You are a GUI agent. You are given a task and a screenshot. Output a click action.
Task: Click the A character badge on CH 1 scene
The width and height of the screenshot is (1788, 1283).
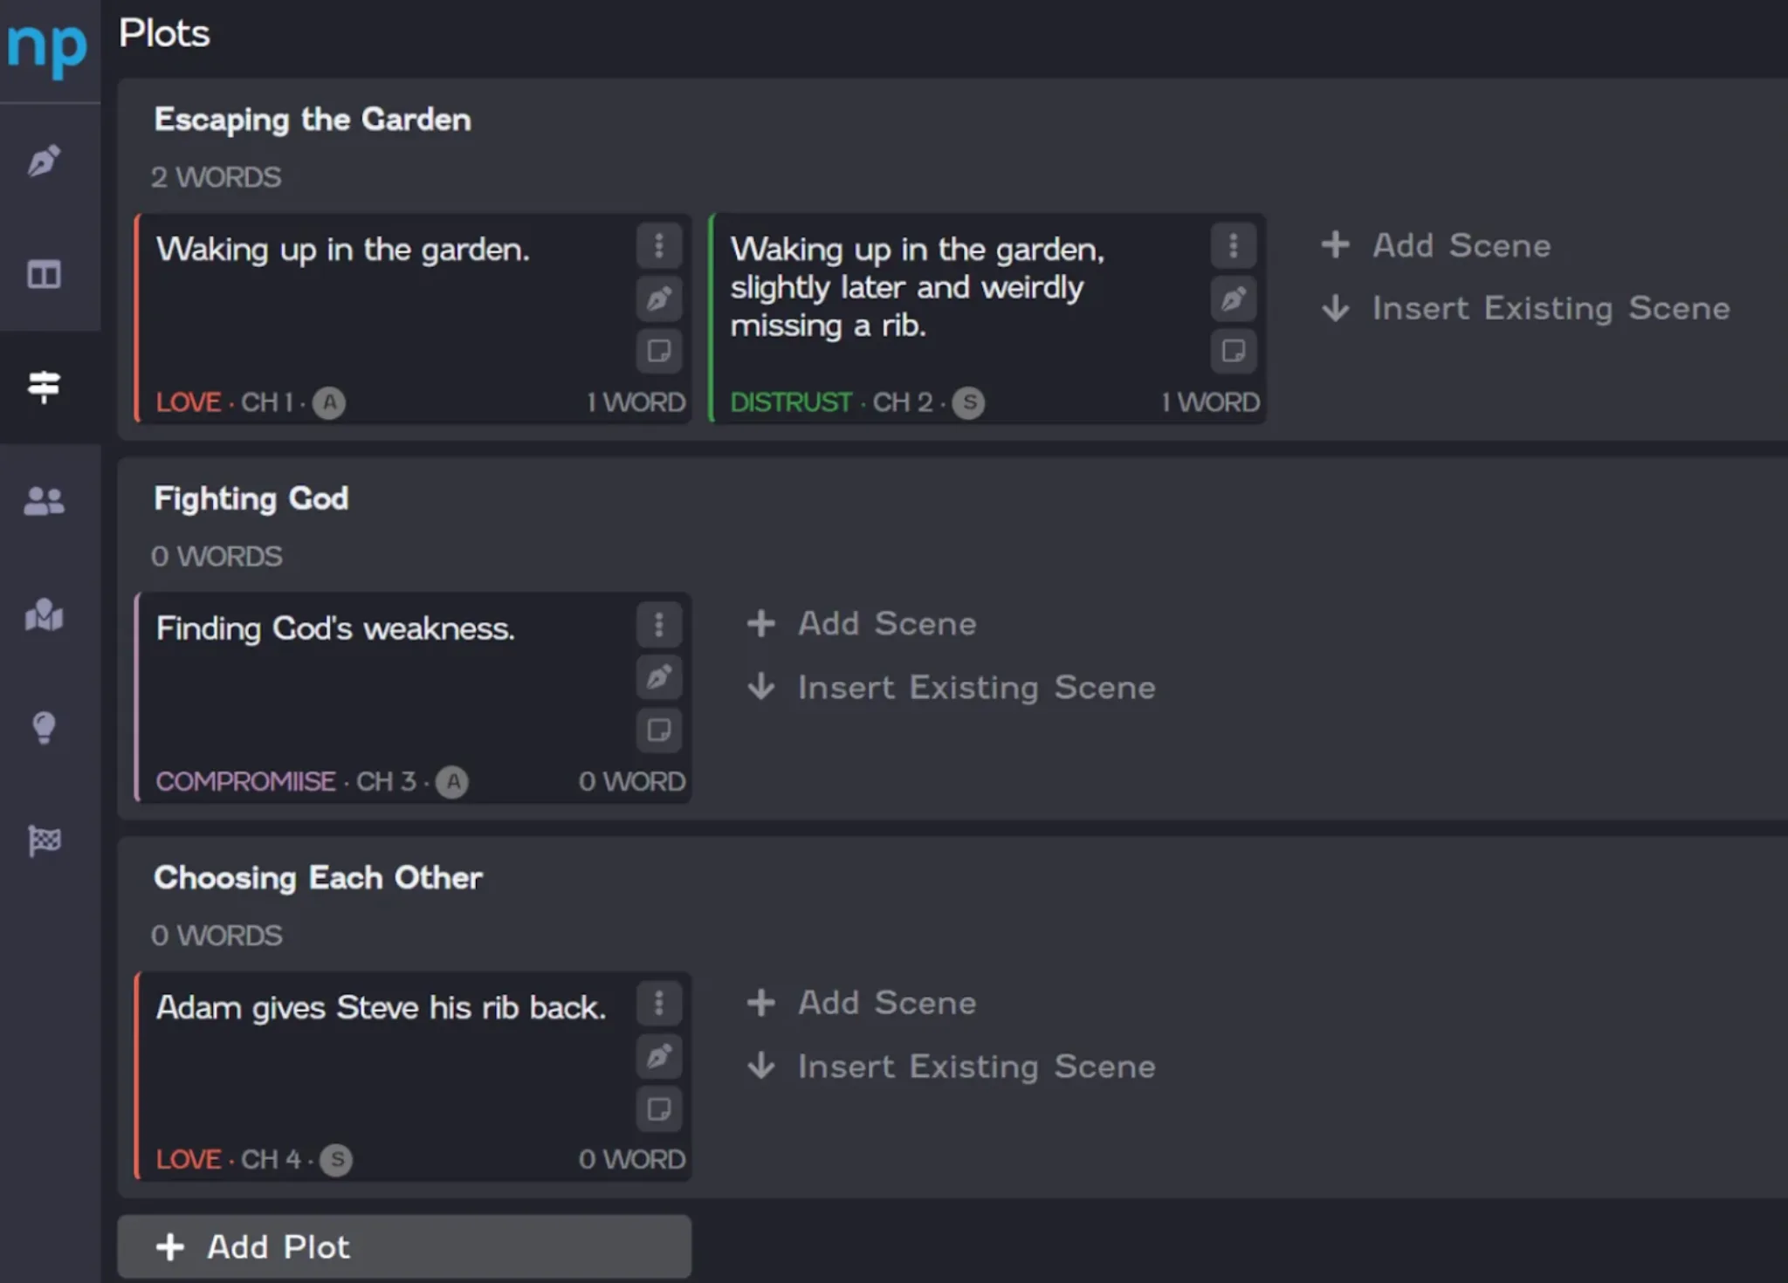pos(329,402)
